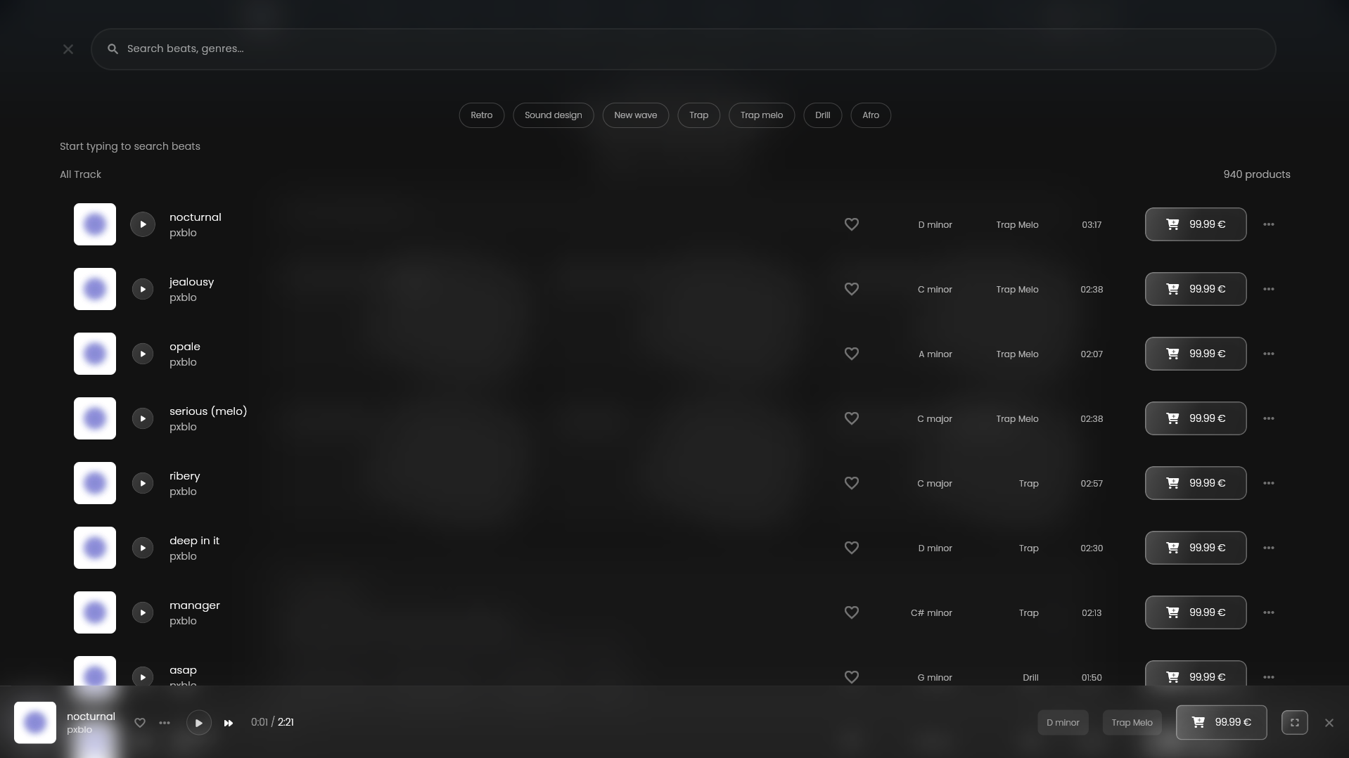Image resolution: width=1349 pixels, height=758 pixels.
Task: Like the nocturnal track in list
Action: point(852,224)
